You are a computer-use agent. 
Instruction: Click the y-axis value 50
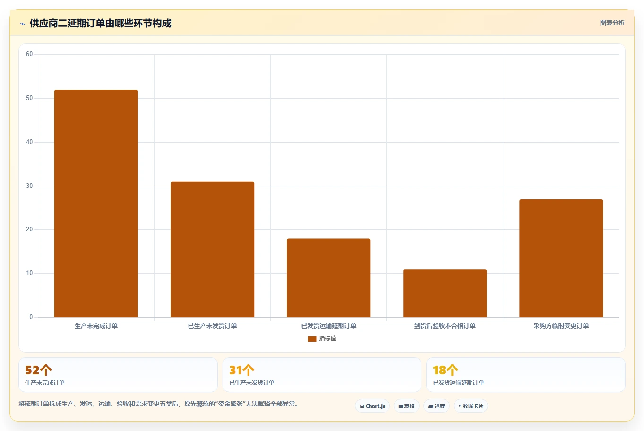[x=29, y=98]
